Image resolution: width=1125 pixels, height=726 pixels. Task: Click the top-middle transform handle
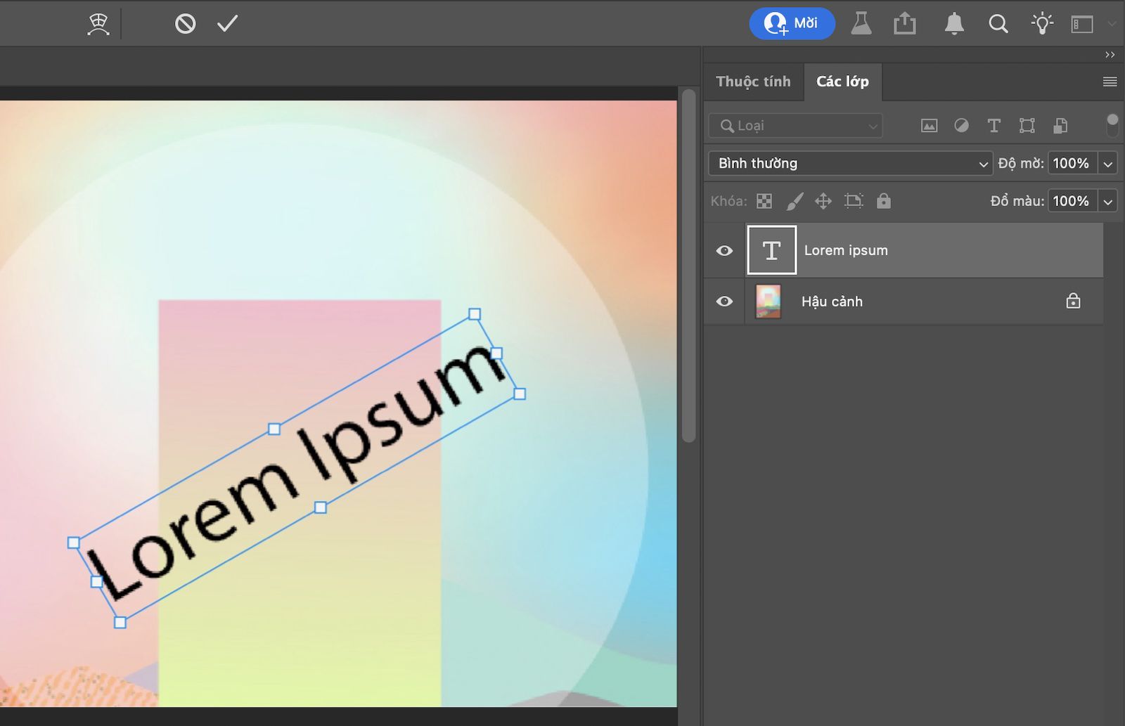(274, 429)
